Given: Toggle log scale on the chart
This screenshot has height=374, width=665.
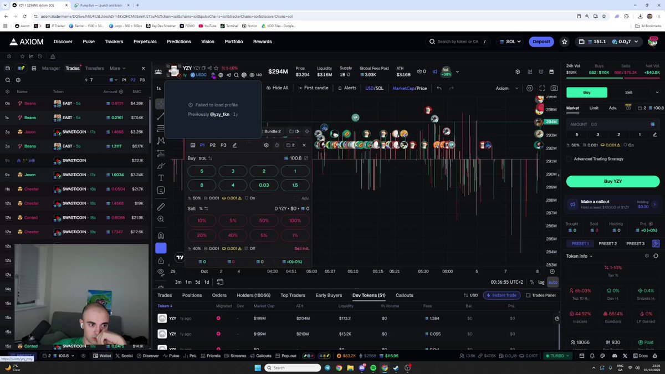Looking at the screenshot, I should click(x=541, y=282).
